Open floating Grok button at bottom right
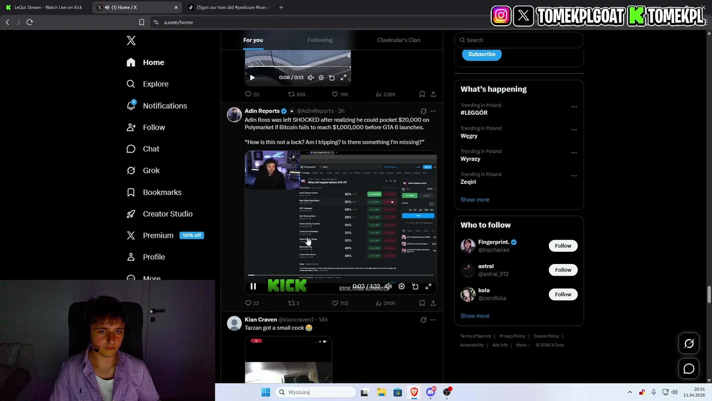Image resolution: width=712 pixels, height=401 pixels. 689,344
